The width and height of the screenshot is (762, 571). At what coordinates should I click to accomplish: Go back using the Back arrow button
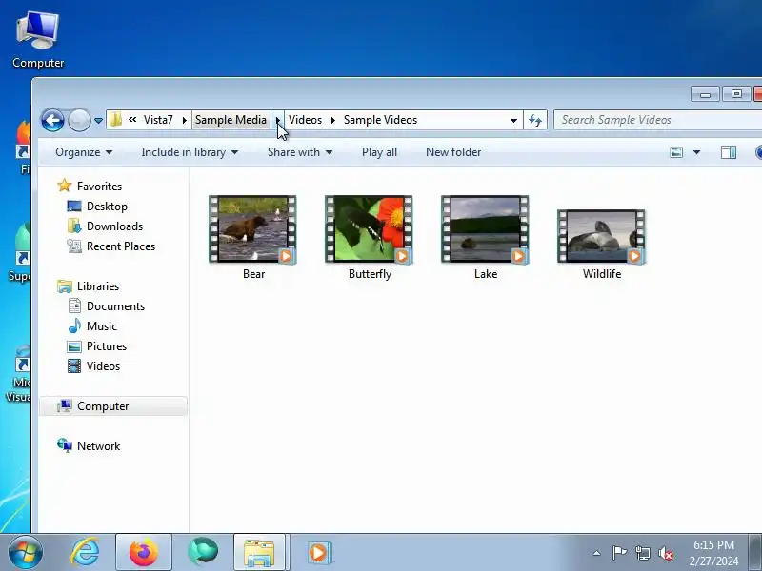point(52,120)
